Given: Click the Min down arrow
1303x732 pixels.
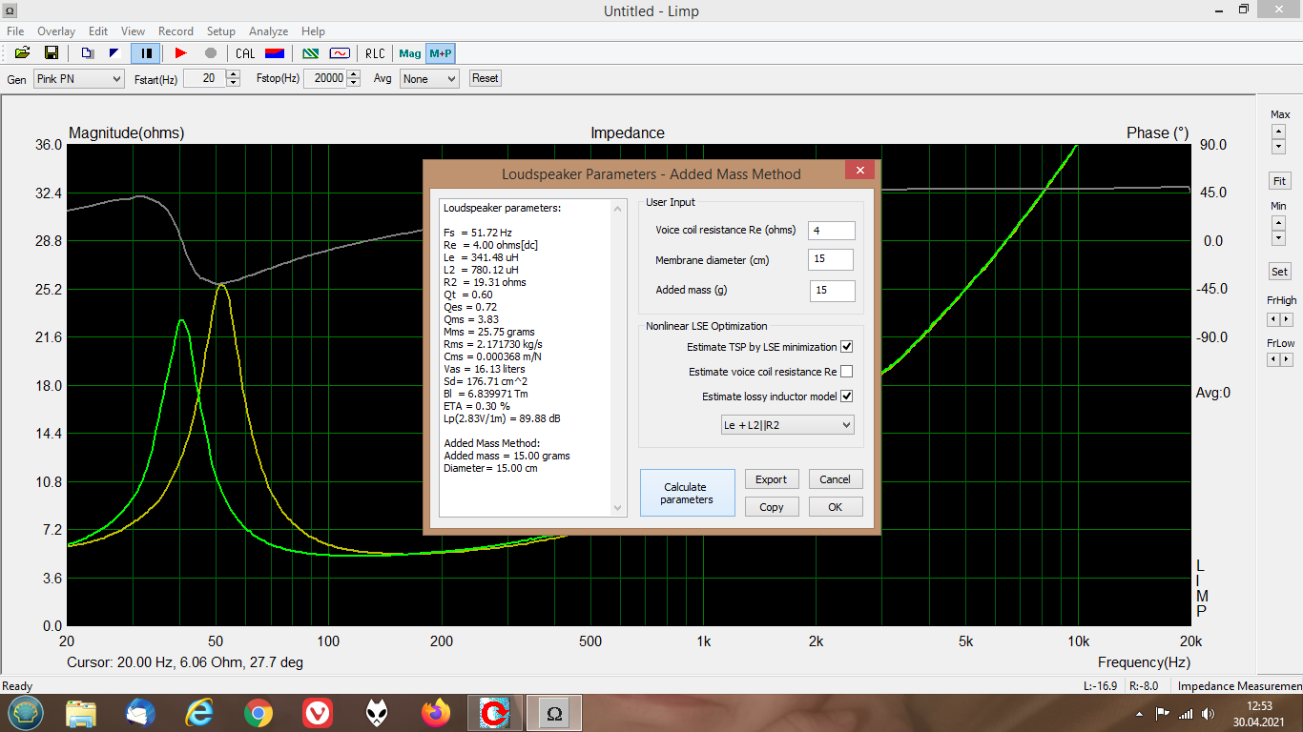Looking at the screenshot, I should point(1279,238).
